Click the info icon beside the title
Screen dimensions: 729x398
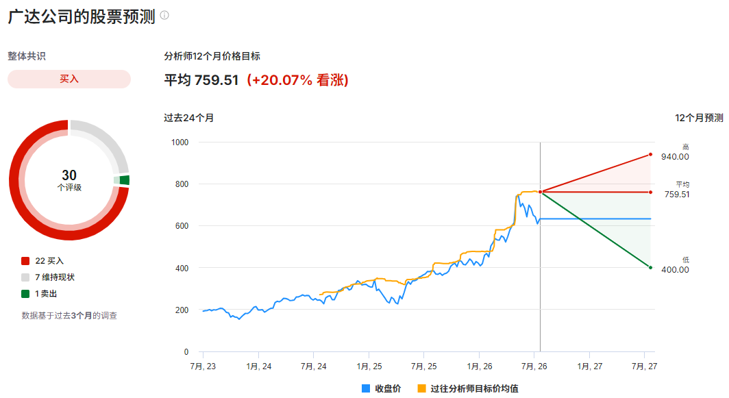(x=164, y=15)
